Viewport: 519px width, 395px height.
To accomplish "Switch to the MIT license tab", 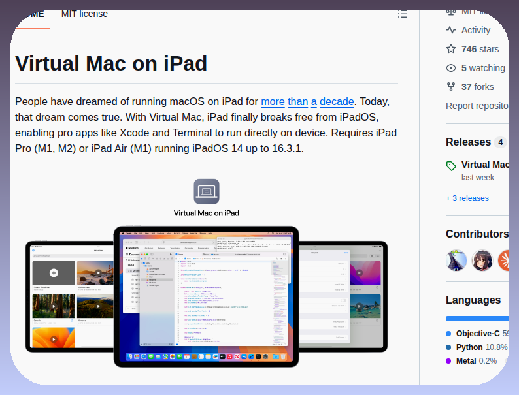I will (84, 14).
